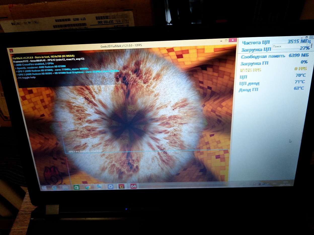The width and height of the screenshot is (314, 235).
Task: Open File Explorer from the taskbar
Action: (65, 188)
